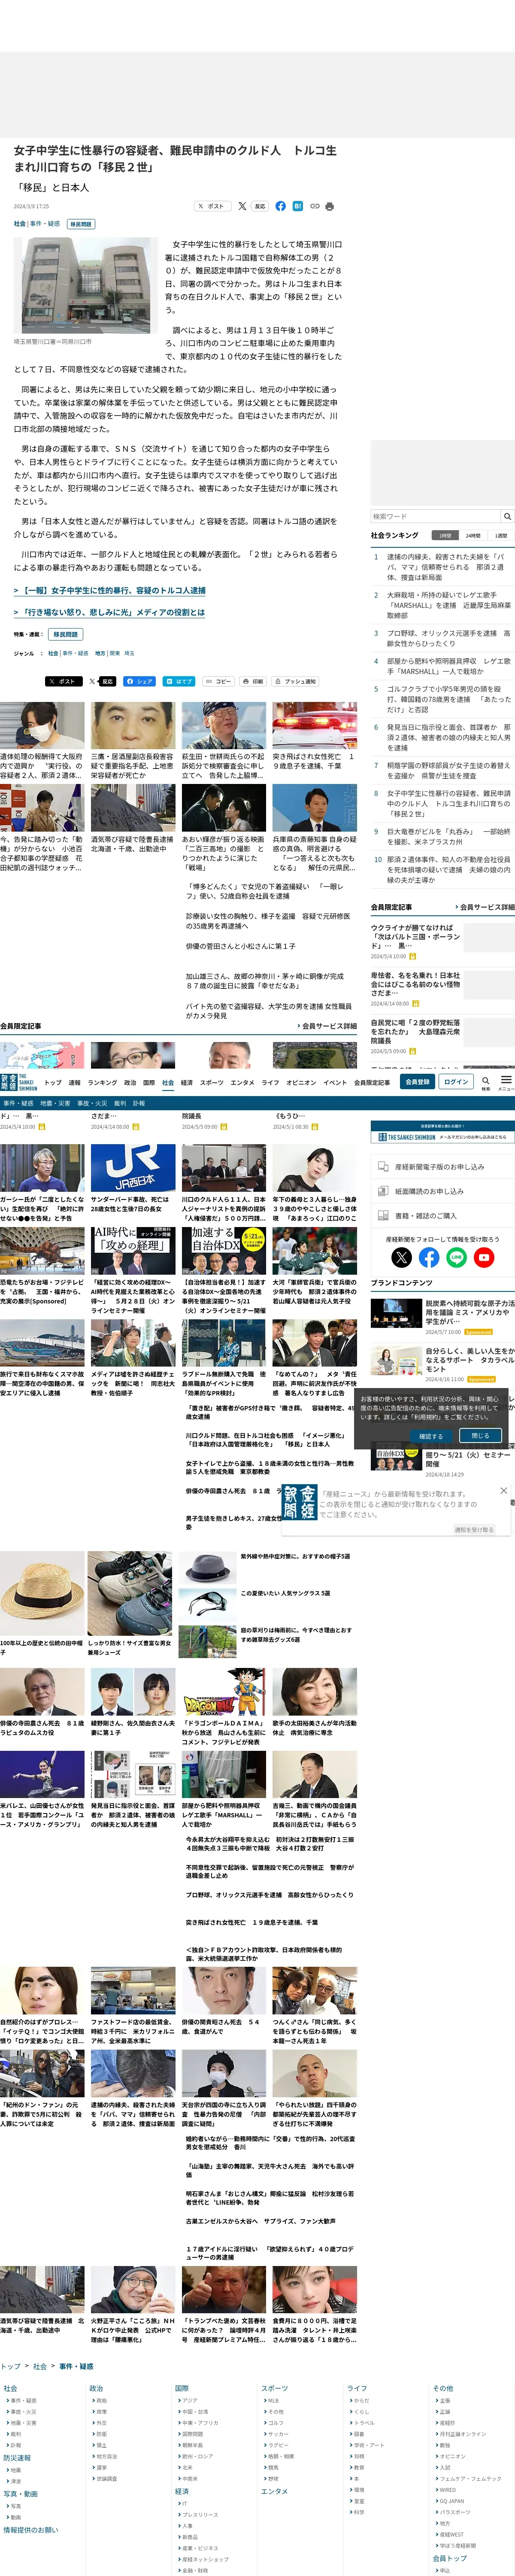Click 確認する in the cookie notice

pos(430,1436)
